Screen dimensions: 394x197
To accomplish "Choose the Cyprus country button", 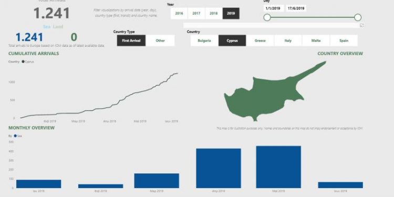I will pyautogui.click(x=232, y=40).
